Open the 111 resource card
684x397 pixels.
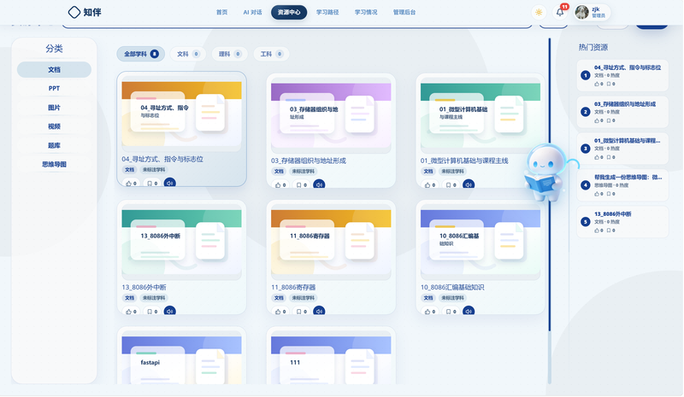(x=331, y=357)
